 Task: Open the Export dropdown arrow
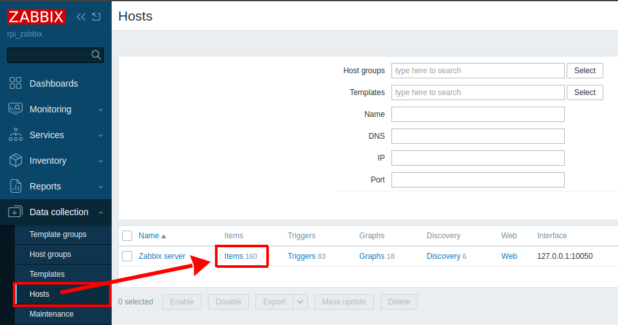tap(300, 302)
